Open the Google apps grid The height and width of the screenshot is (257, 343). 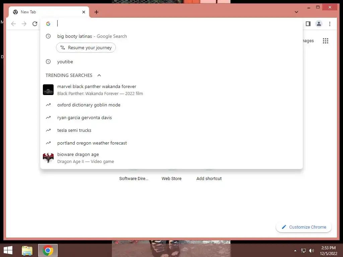coord(326,41)
